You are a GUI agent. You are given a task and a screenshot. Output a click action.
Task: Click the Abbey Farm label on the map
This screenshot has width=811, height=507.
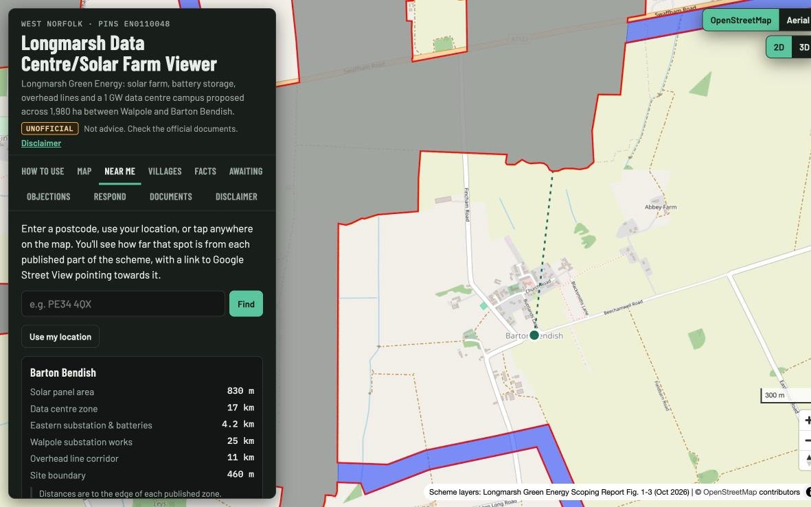pos(661,207)
